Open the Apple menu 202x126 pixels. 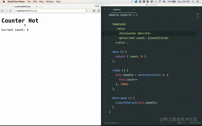click(x=4, y=2)
